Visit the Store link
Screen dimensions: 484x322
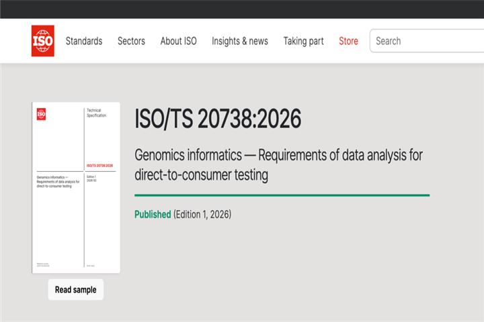click(348, 41)
